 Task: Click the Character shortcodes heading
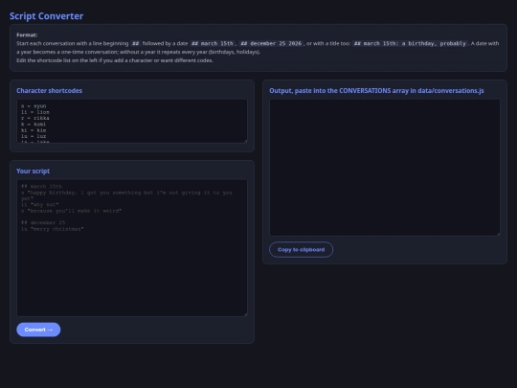pos(50,91)
